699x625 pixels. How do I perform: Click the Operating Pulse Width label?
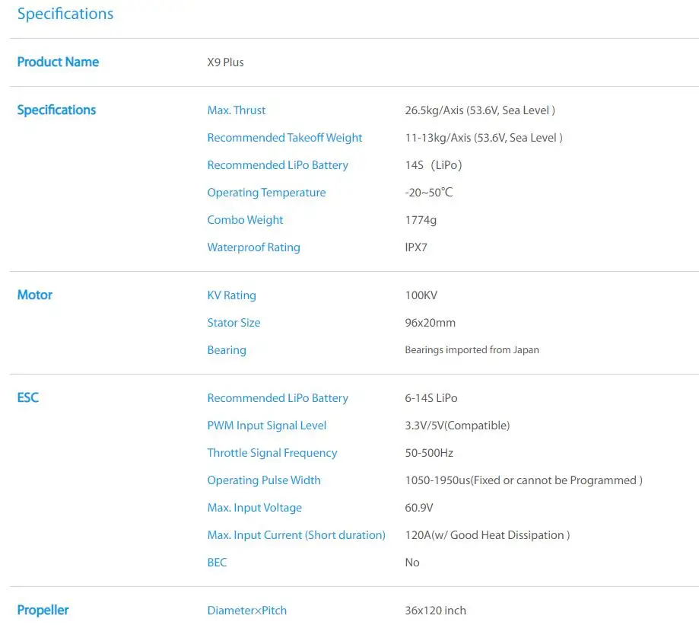264,480
